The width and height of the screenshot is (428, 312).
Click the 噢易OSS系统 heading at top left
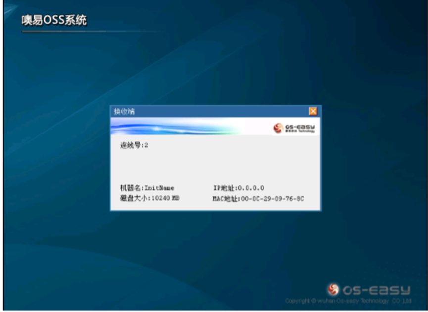coord(54,21)
